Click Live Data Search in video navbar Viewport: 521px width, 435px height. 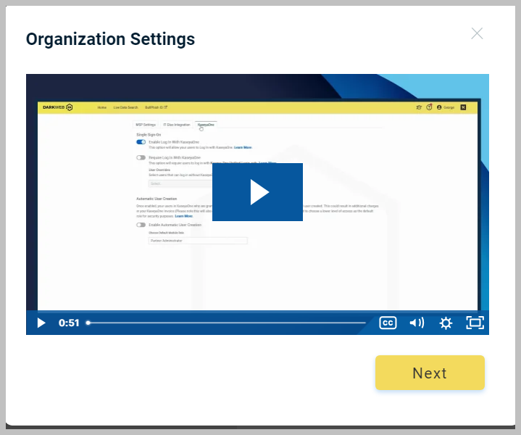pyautogui.click(x=125, y=107)
